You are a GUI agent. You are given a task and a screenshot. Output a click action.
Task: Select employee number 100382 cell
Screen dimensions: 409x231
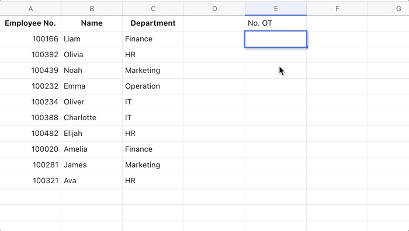(30, 55)
